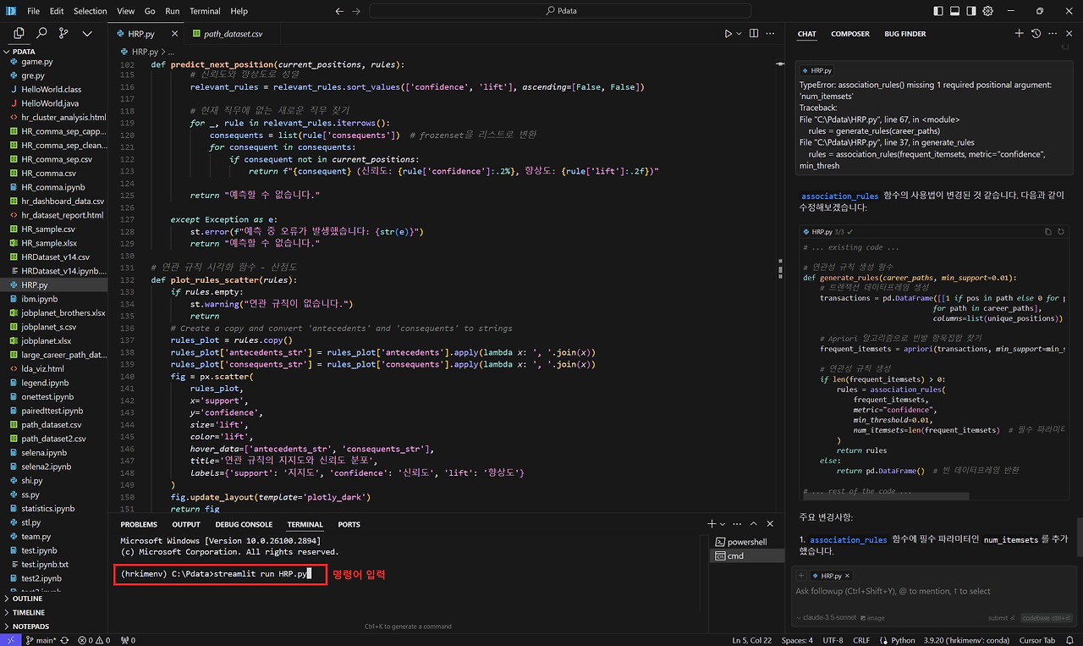Open the DEBUG CONSOLE panel tab
The image size is (1083, 646).
[x=244, y=525]
